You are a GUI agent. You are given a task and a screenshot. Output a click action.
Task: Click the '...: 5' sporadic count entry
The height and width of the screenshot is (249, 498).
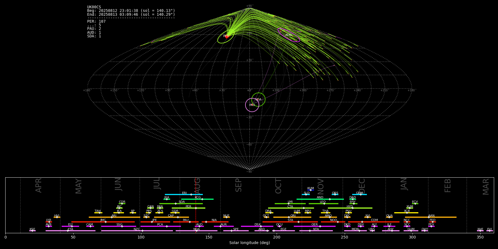(94, 25)
